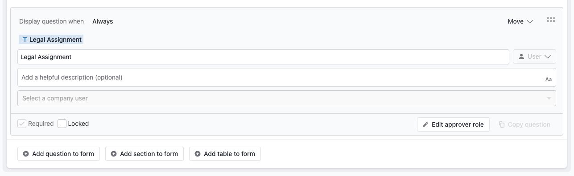Click plus icon on Add question to form
The image size is (574, 176).
pos(26,154)
